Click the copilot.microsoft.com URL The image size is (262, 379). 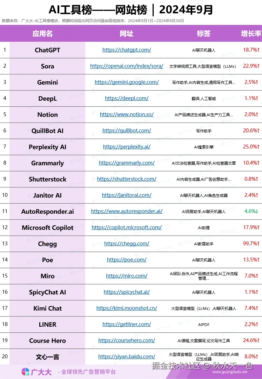point(127,227)
